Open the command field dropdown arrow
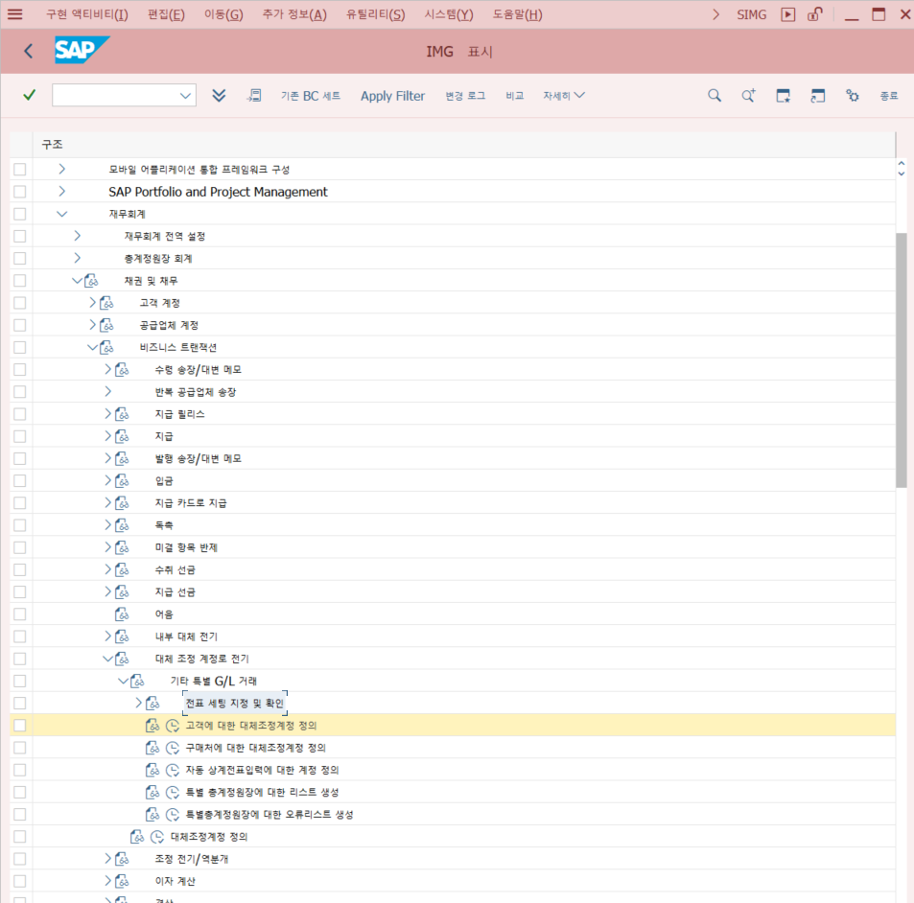Viewport: 914px width, 903px height. click(x=185, y=96)
